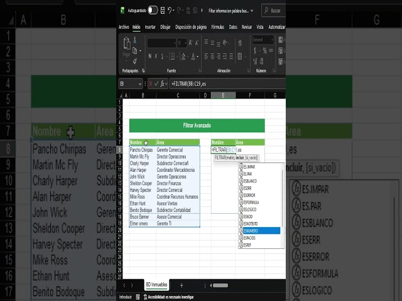Undo the last action

pos(170,10)
